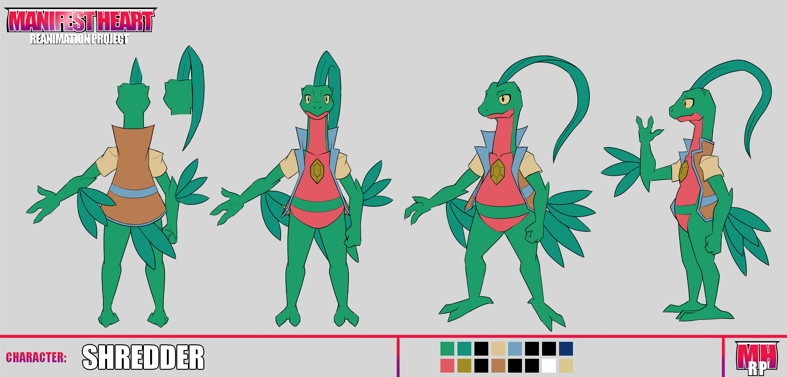787x377 pixels.
Task: Pick the navy blue swatch
Action: 566,349
